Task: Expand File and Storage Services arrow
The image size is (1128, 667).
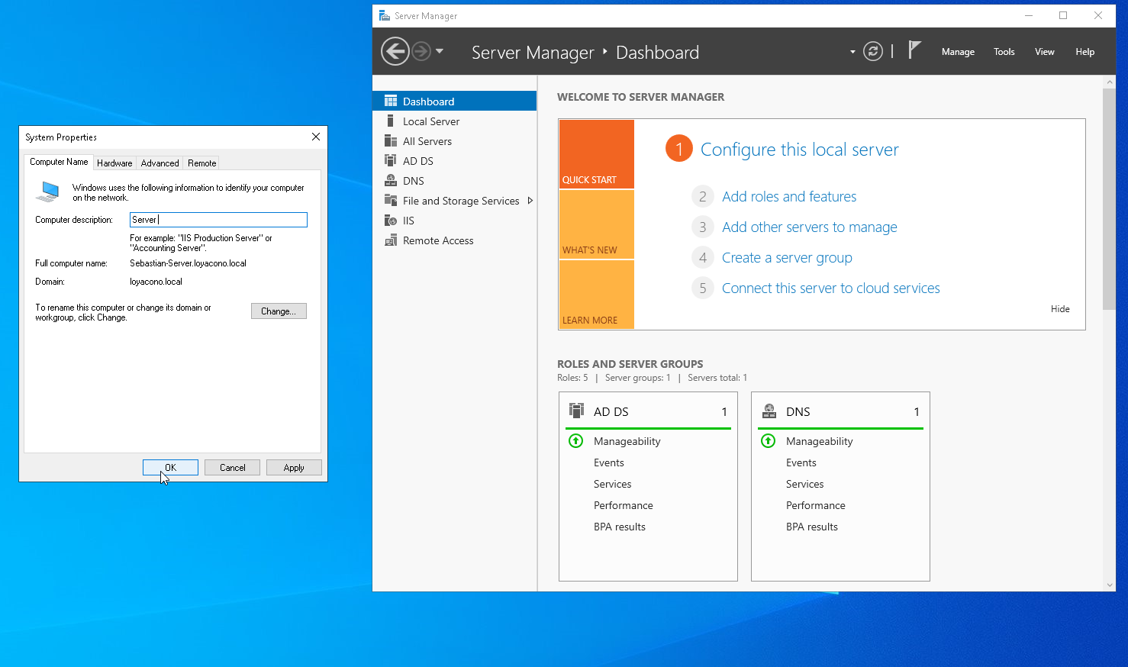Action: click(x=530, y=201)
